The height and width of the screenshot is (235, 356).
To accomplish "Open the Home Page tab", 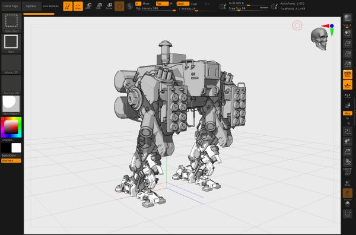I will pos(11,6).
